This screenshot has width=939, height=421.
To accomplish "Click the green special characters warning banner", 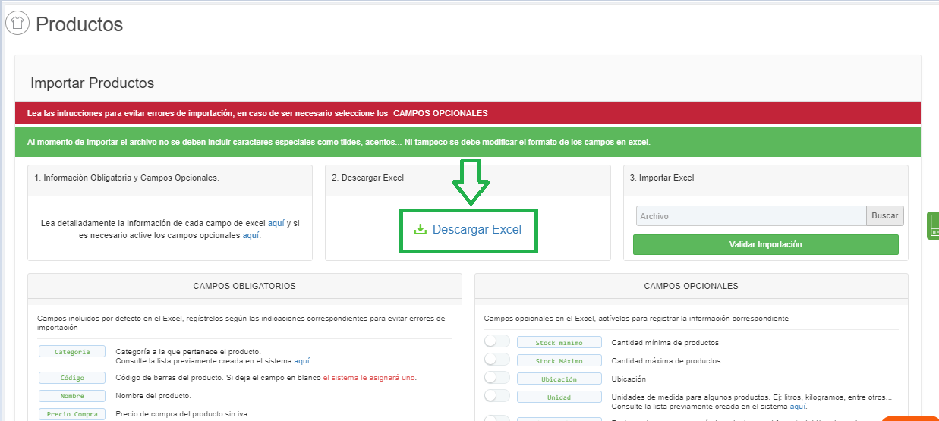I will pos(468,142).
